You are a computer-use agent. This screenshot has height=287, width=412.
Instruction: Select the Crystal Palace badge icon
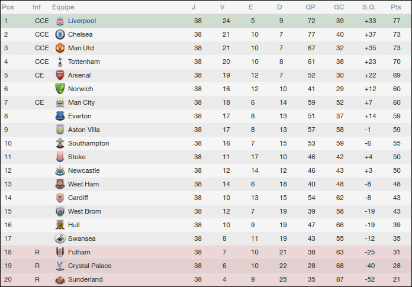(x=59, y=266)
